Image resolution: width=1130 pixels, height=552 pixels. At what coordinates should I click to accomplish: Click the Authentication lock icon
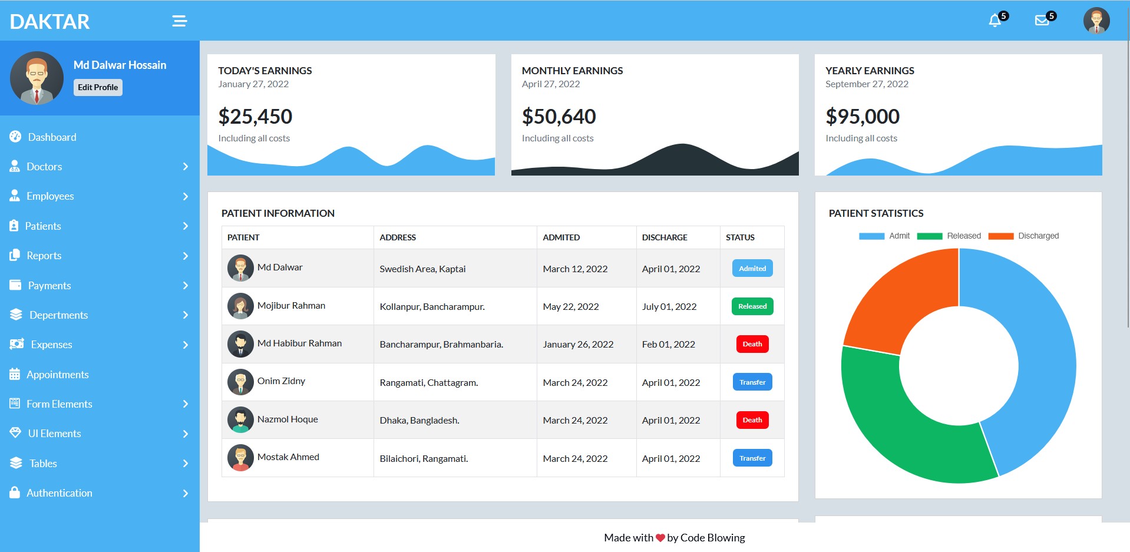tap(15, 493)
